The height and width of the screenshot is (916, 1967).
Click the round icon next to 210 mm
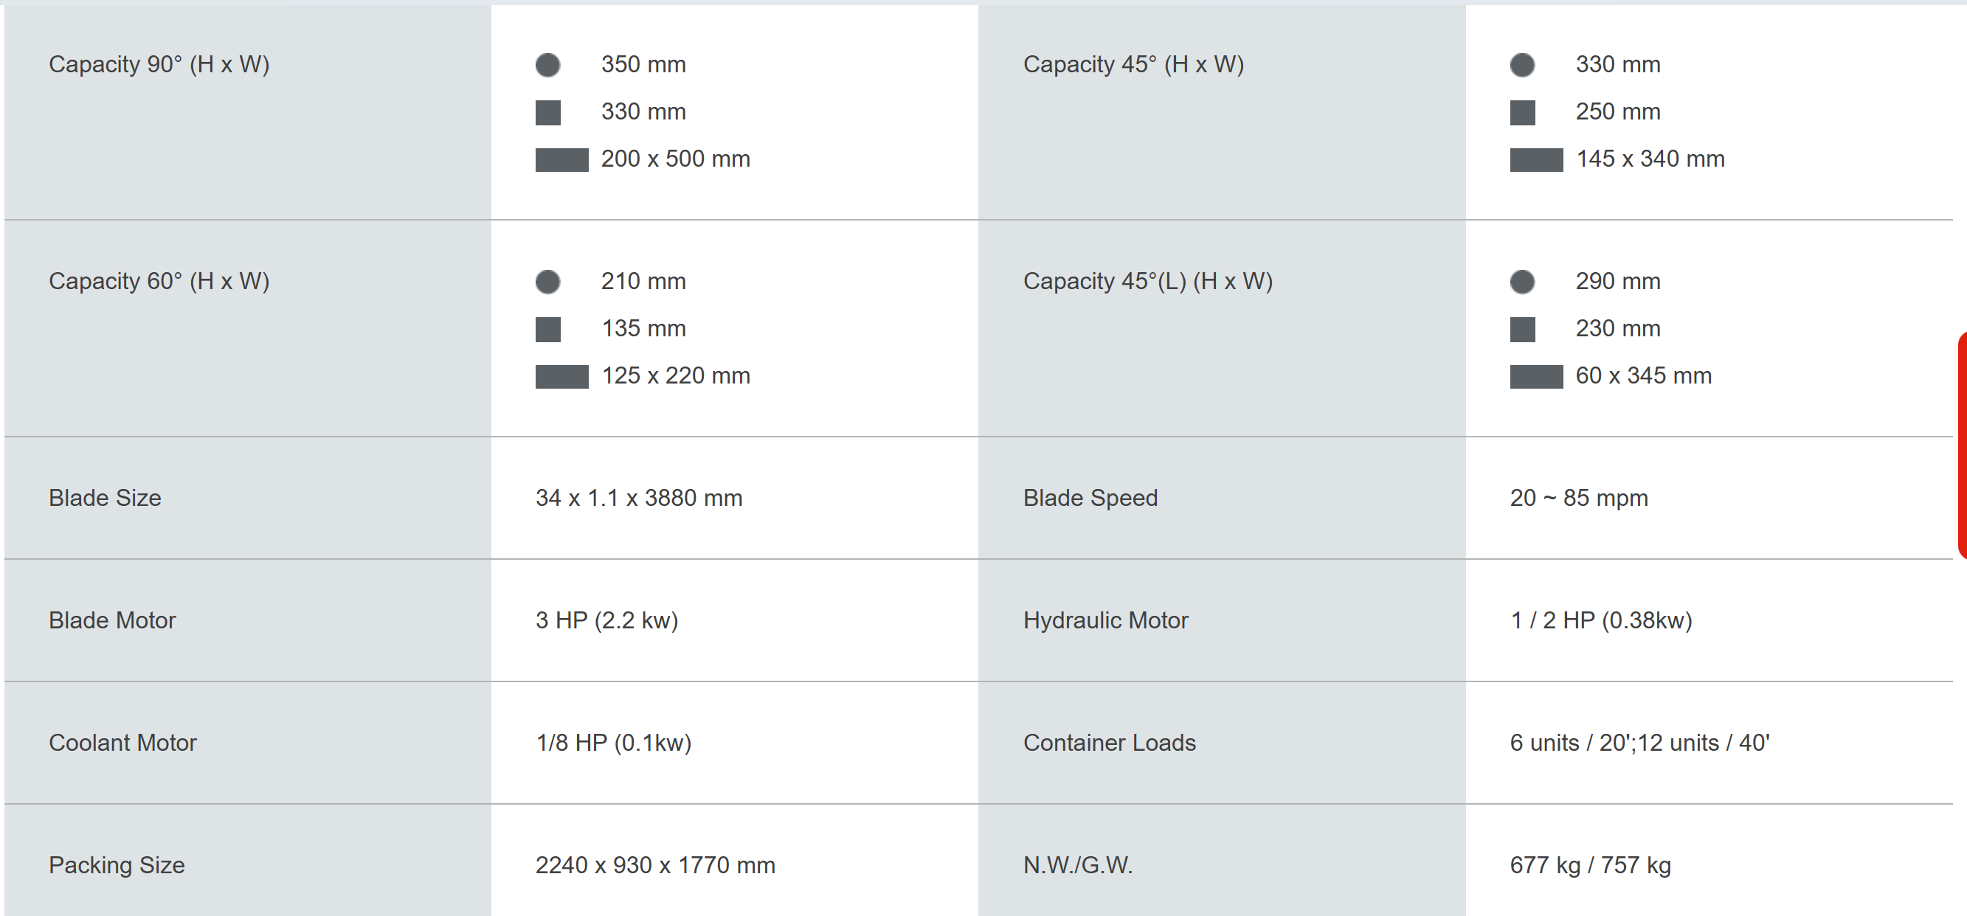click(x=547, y=282)
